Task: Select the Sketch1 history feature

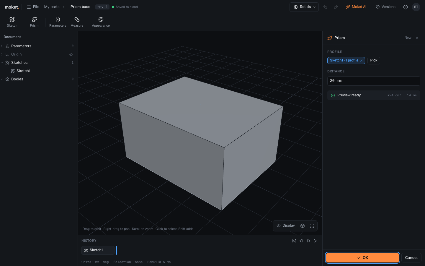Action: click(98, 250)
